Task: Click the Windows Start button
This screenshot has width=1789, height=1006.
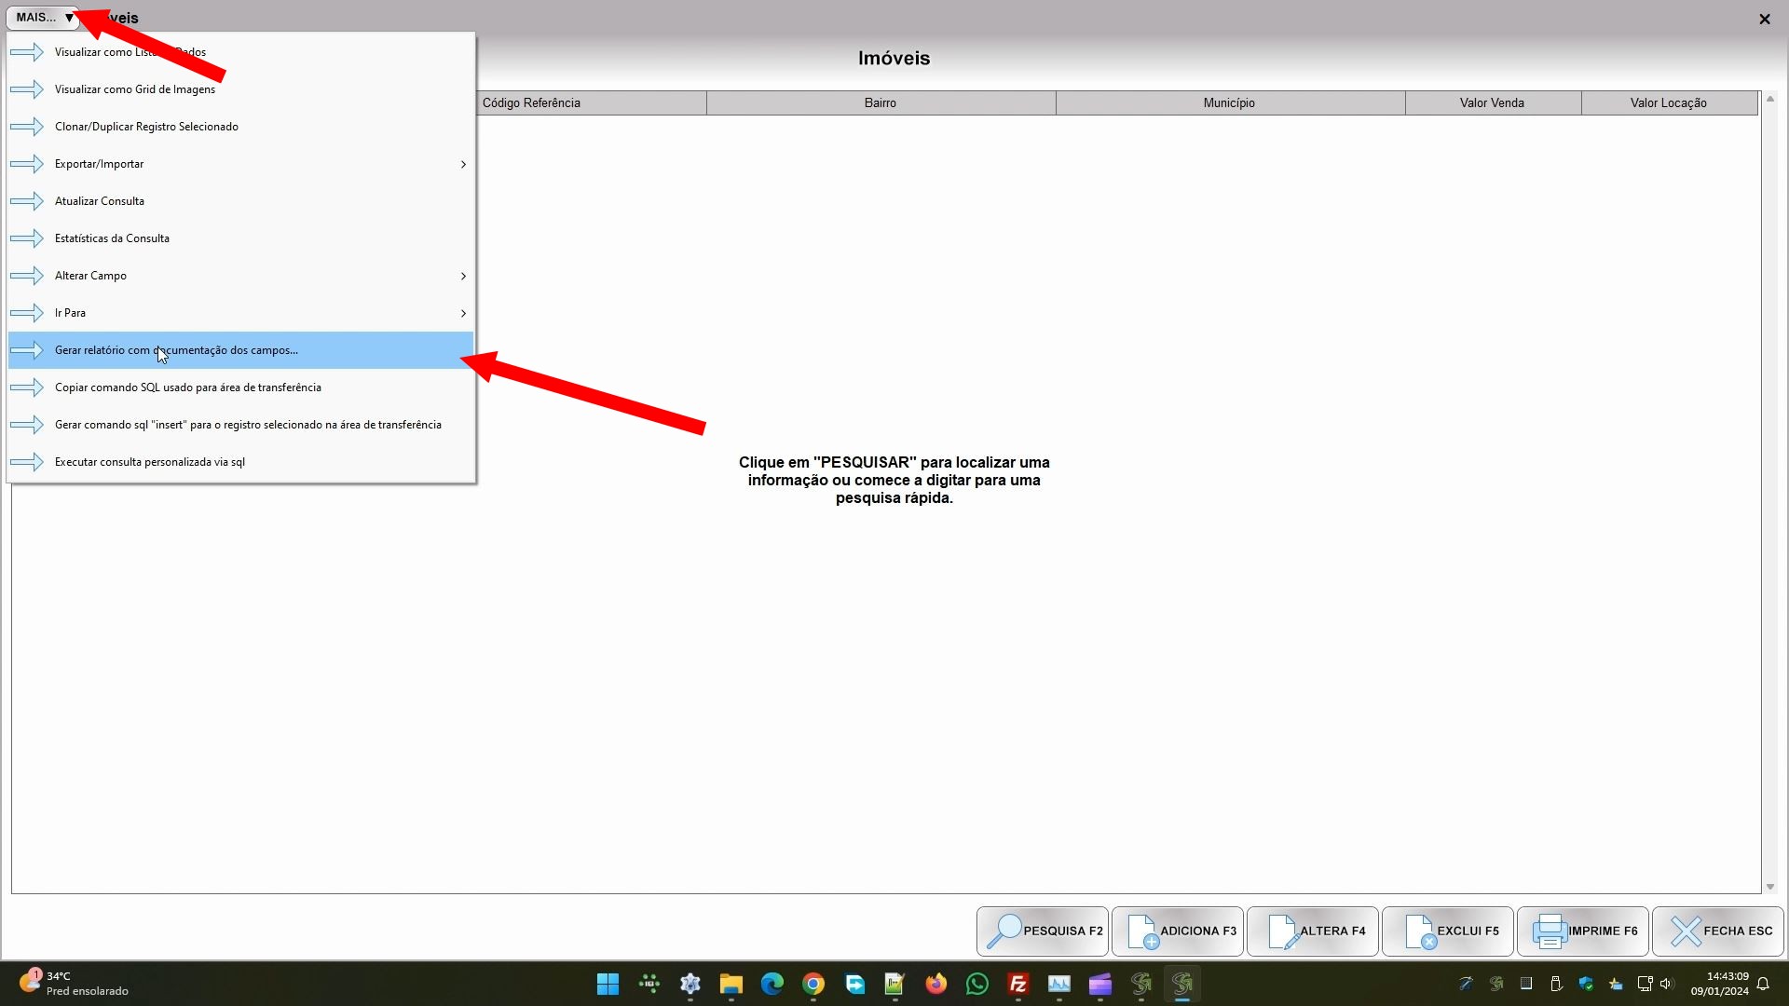Action: click(x=608, y=985)
